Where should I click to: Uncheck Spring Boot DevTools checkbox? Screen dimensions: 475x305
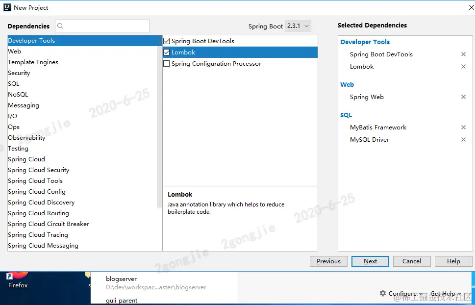(166, 41)
